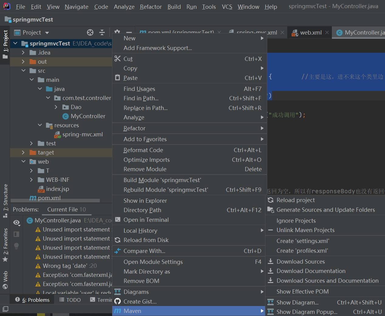Click the collapse all icon in Project panel
Image resolution: width=385 pixels, height=316 pixels.
[x=102, y=32]
